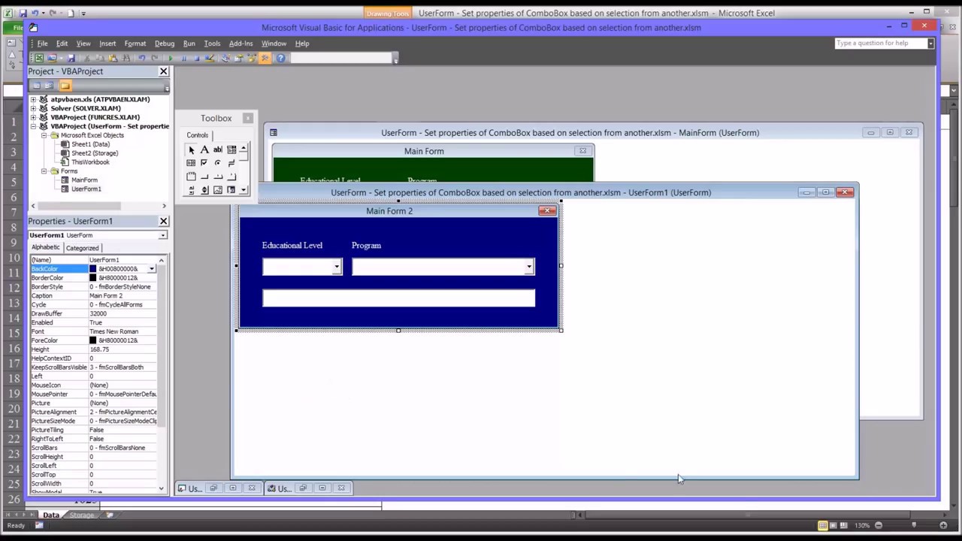Click View Object icon in the Project panel

(48, 86)
